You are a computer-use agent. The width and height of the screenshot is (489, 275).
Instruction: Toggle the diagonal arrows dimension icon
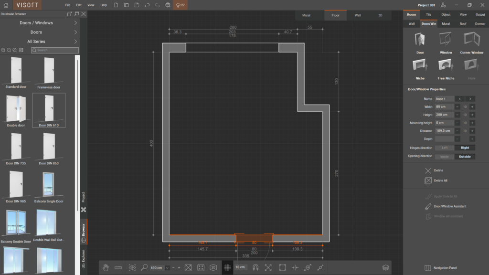pos(268,267)
